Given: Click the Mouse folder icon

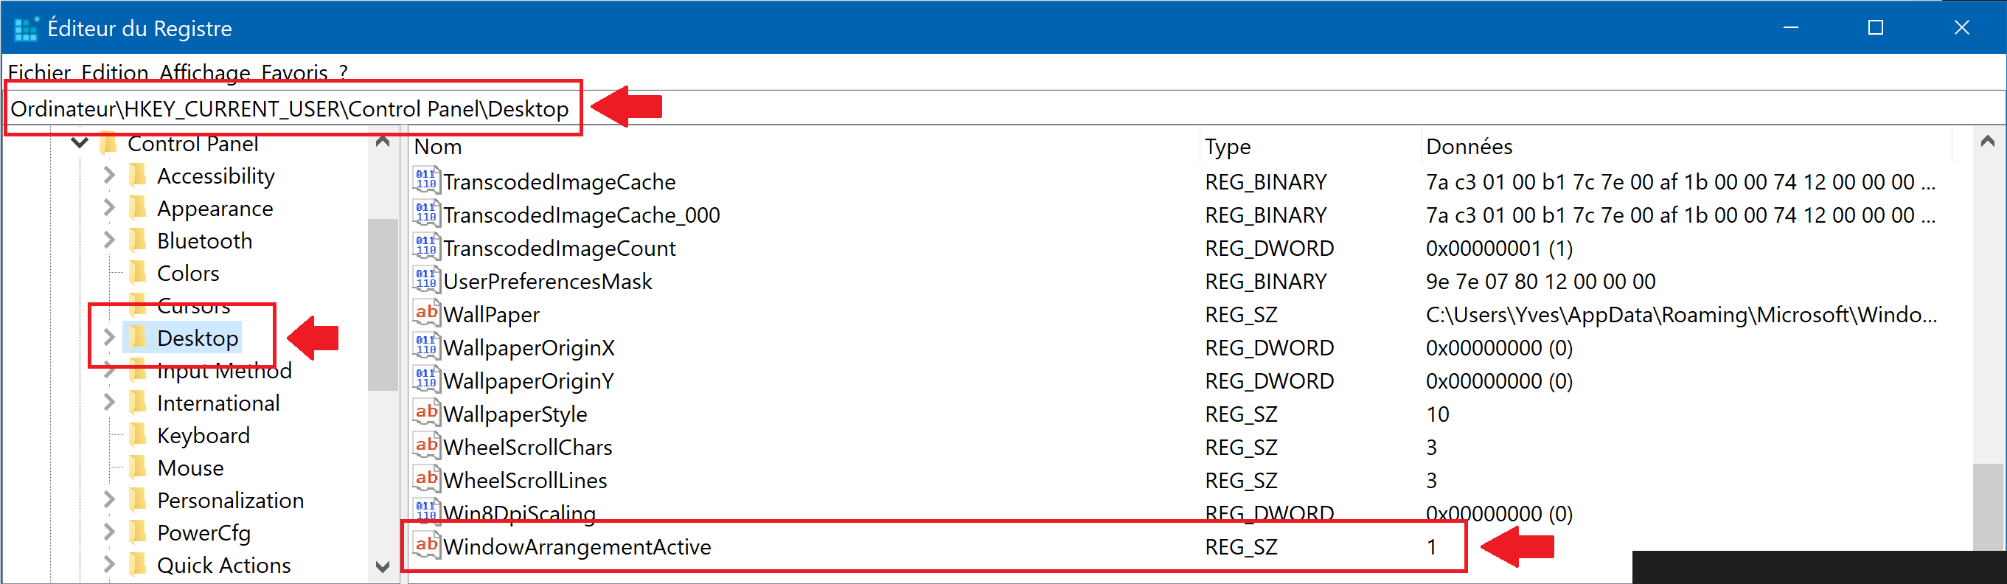Looking at the screenshot, I should (x=137, y=468).
